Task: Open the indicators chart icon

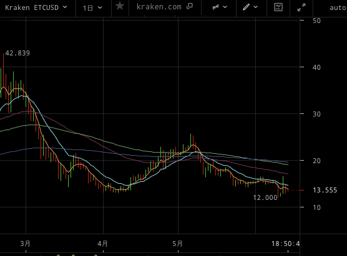Action: click(278, 7)
